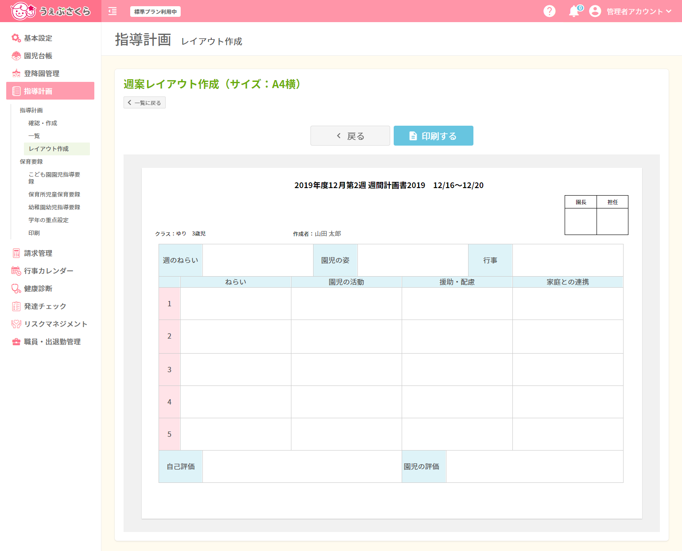Select the 指導計画 main menu item
The image size is (682, 551).
coord(50,91)
